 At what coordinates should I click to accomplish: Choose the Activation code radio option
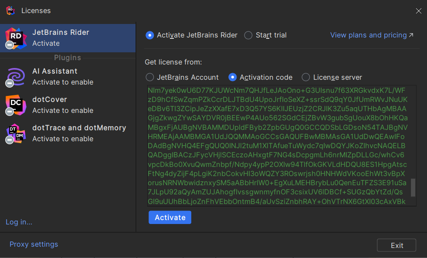pyautogui.click(x=233, y=77)
